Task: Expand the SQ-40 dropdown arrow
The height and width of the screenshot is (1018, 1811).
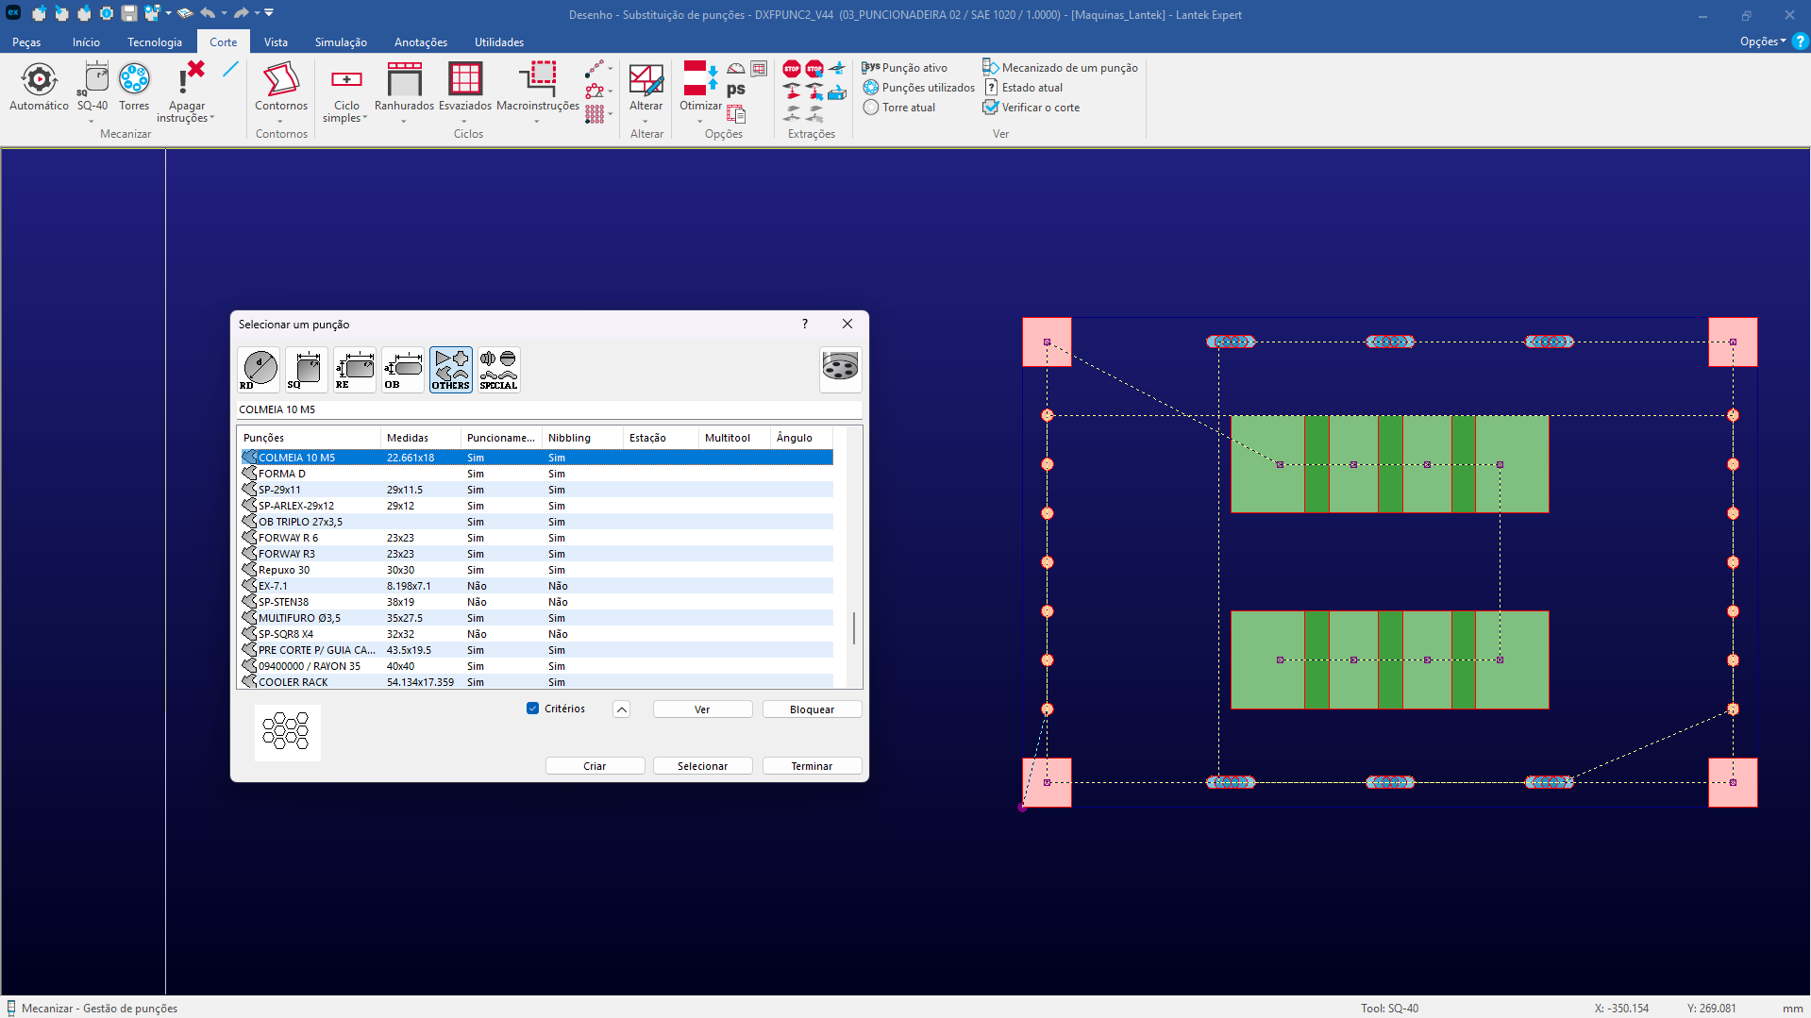Action: (x=92, y=121)
